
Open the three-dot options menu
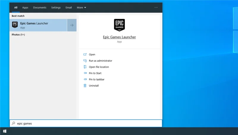156,7
